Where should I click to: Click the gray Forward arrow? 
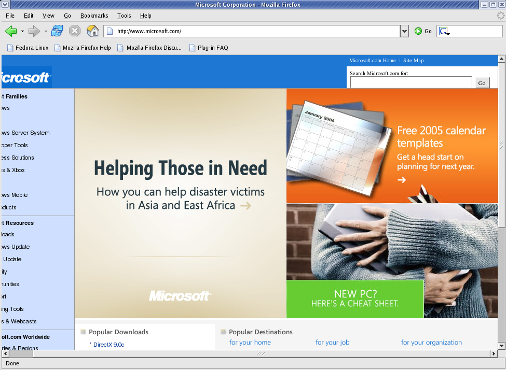coord(34,31)
